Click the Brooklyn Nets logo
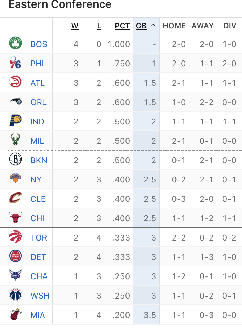 pos(16,160)
